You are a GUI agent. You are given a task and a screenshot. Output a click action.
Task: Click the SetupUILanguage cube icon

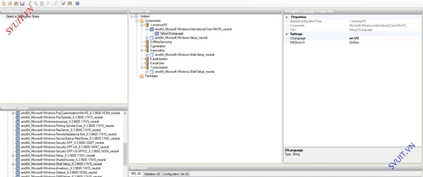coord(157,33)
